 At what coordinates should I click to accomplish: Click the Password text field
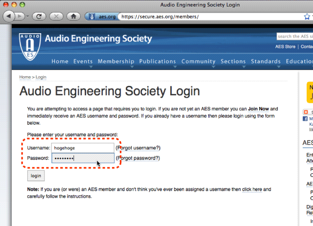(83, 158)
